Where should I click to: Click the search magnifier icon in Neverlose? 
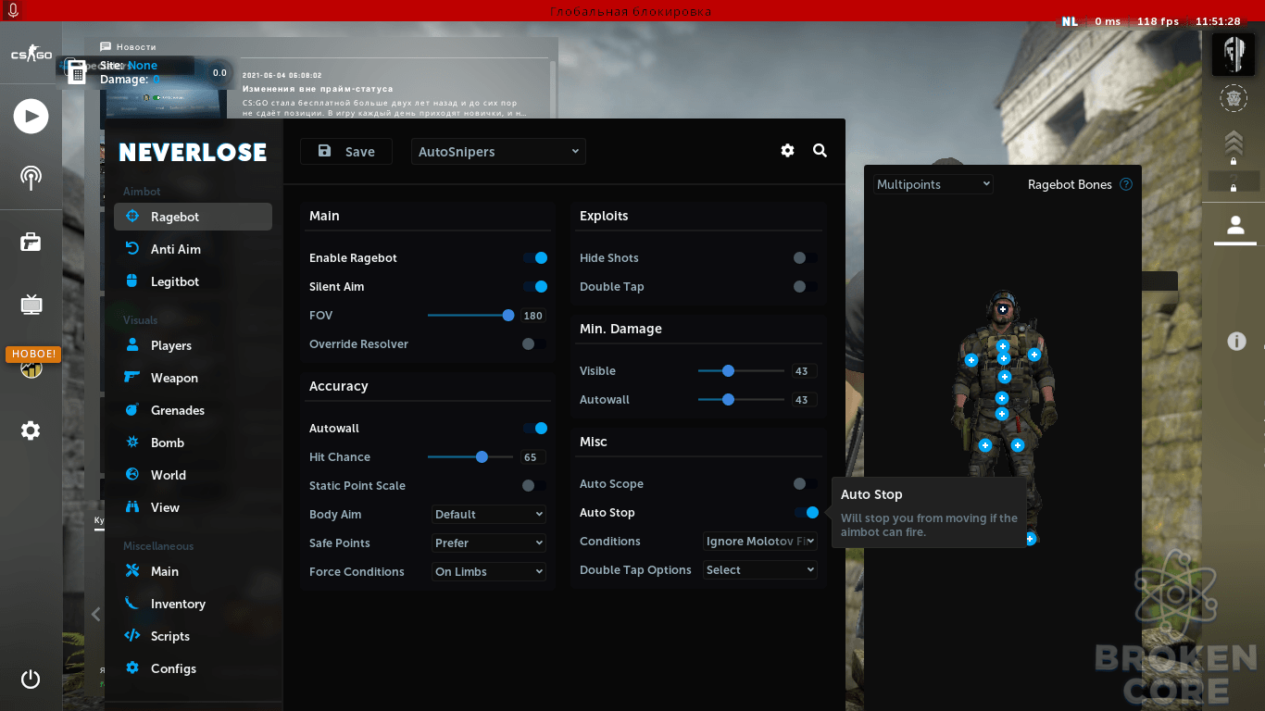[x=820, y=151]
